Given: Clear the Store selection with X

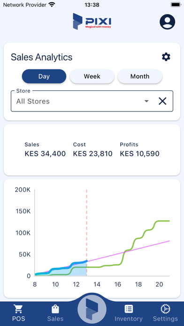Looking at the screenshot, I should click(x=162, y=101).
